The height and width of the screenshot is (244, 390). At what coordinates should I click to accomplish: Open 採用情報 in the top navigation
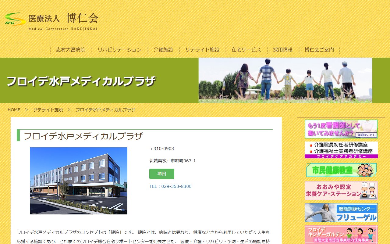coord(283,50)
